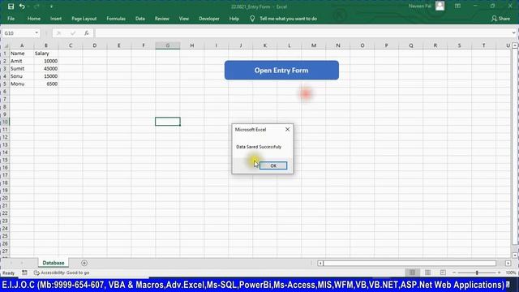519x292 pixels.
Task: Click cell containing Sonu
Action: click(x=22, y=76)
